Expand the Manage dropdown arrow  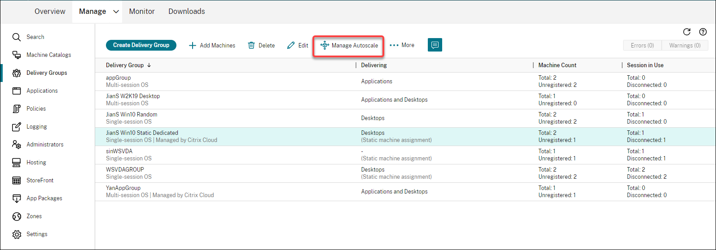coord(116,12)
